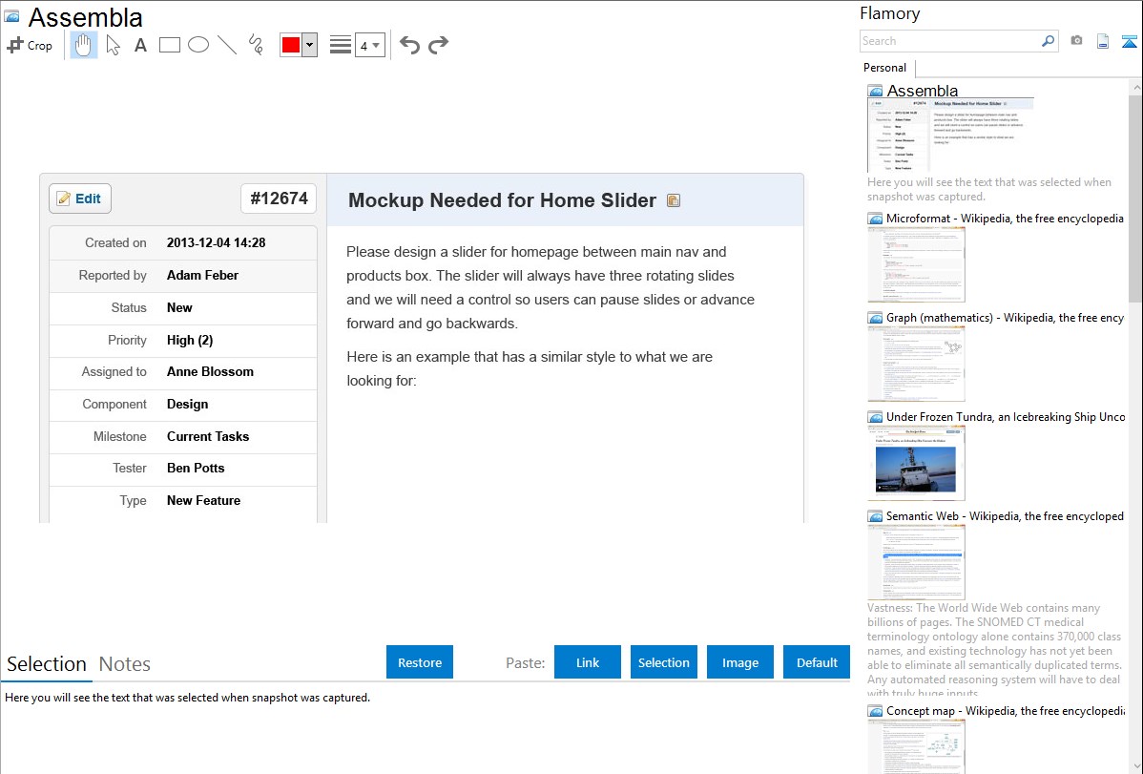This screenshot has height=774, width=1143.
Task: Click the page document icon
Action: [1103, 41]
